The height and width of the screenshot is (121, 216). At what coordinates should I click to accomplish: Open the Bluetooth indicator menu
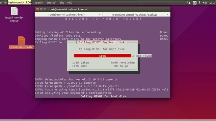coord(199,3)
